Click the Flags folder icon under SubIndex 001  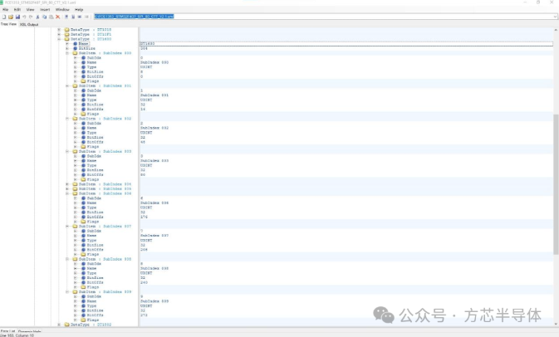click(83, 114)
